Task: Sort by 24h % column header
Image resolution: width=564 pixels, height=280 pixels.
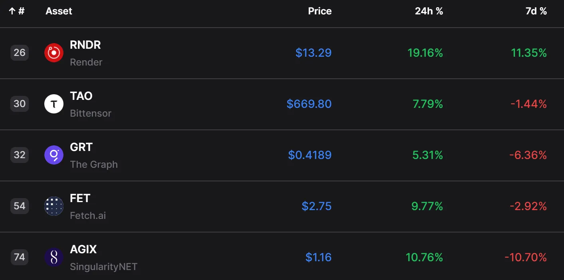Action: [x=429, y=11]
